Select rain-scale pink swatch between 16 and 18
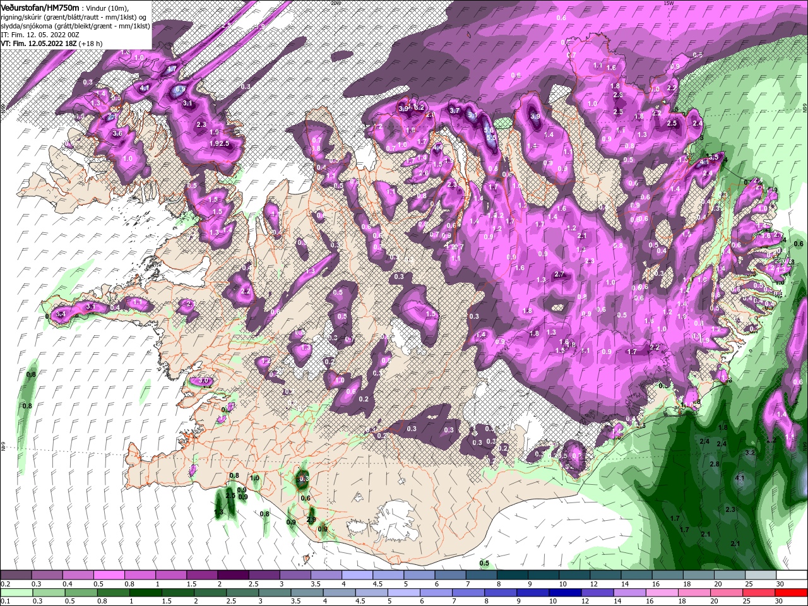The width and height of the screenshot is (808, 606). point(662,593)
